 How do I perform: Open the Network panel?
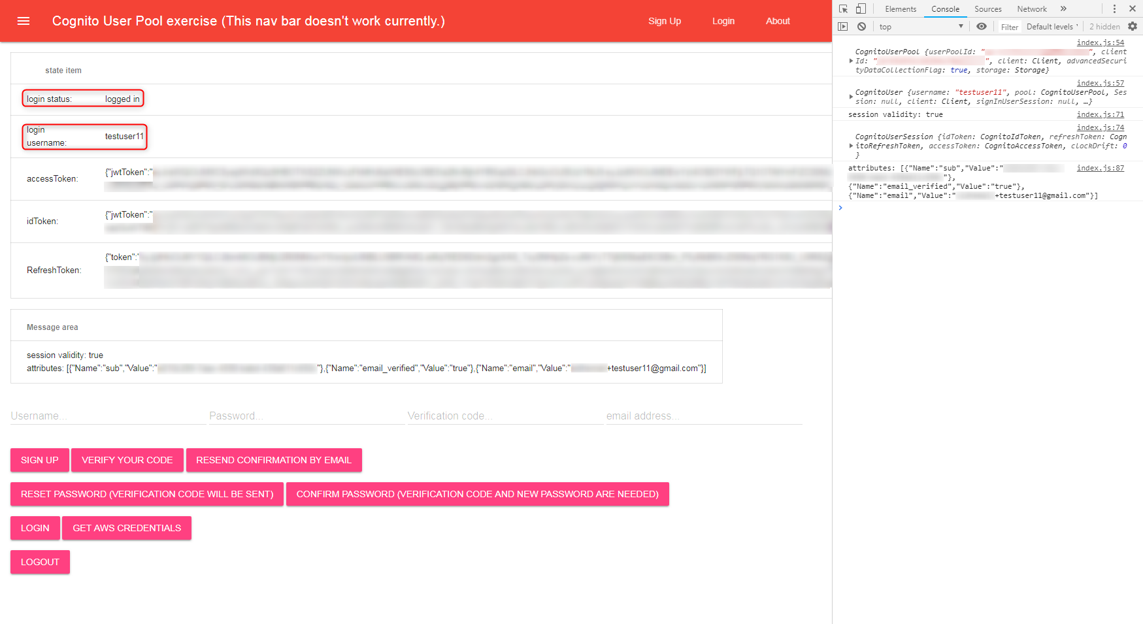coord(1031,8)
